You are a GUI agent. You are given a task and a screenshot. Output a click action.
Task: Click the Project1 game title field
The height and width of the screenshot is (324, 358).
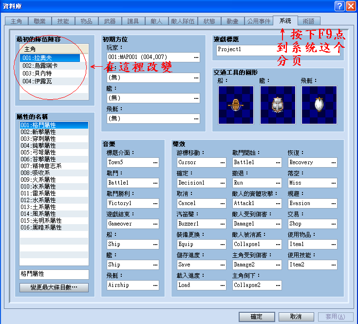point(278,50)
